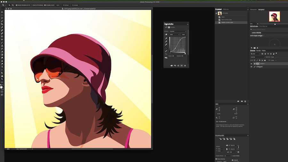This screenshot has height=162, width=288.
Task: Open the layer blend mode Normal dropdown
Action: tap(257, 57)
